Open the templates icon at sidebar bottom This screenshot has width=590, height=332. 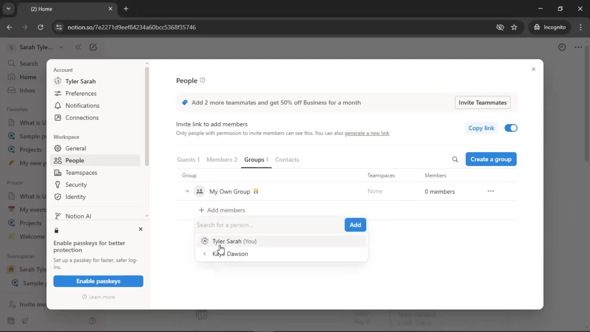pos(11,321)
